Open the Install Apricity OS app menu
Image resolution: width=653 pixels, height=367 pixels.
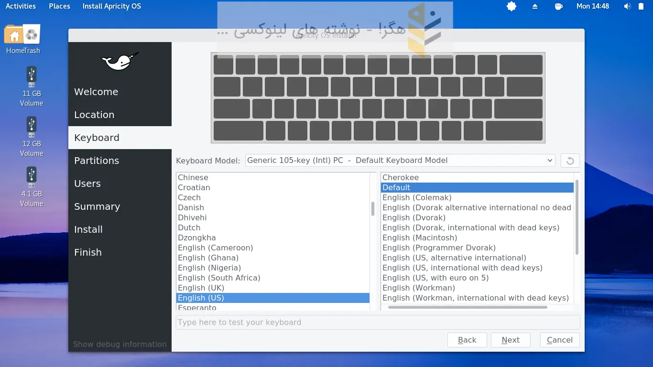point(112,6)
